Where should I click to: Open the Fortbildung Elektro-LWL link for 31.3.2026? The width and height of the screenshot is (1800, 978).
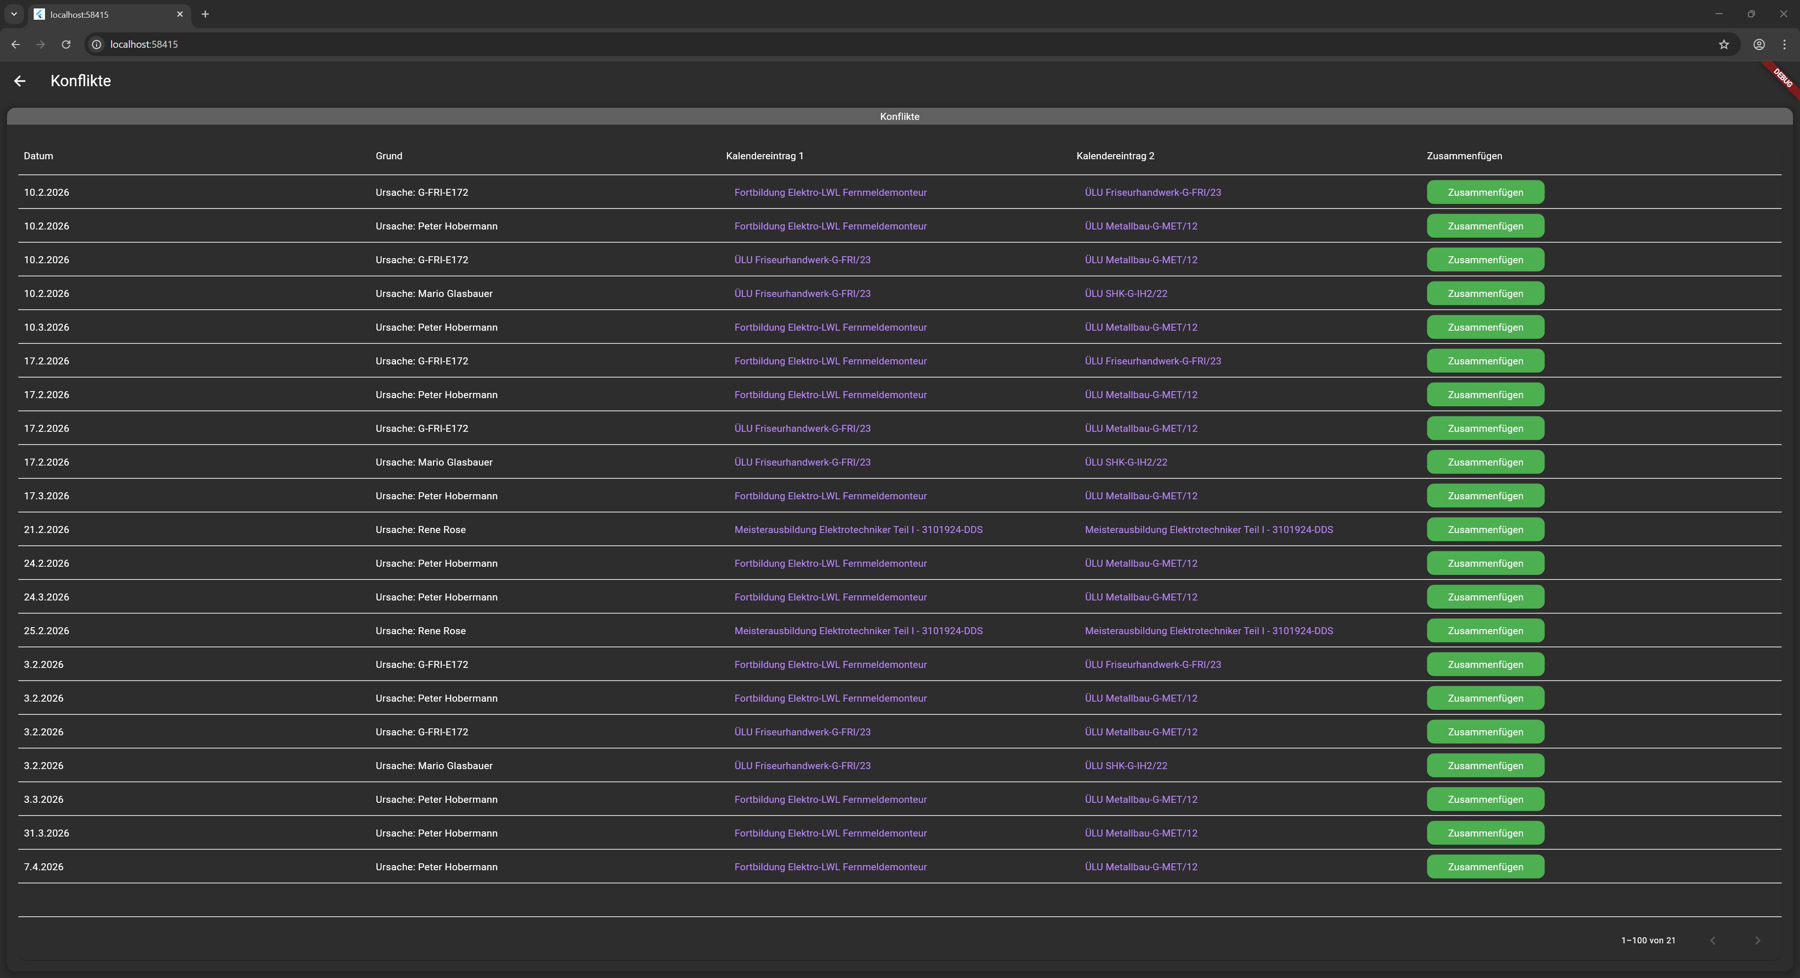pyautogui.click(x=830, y=833)
